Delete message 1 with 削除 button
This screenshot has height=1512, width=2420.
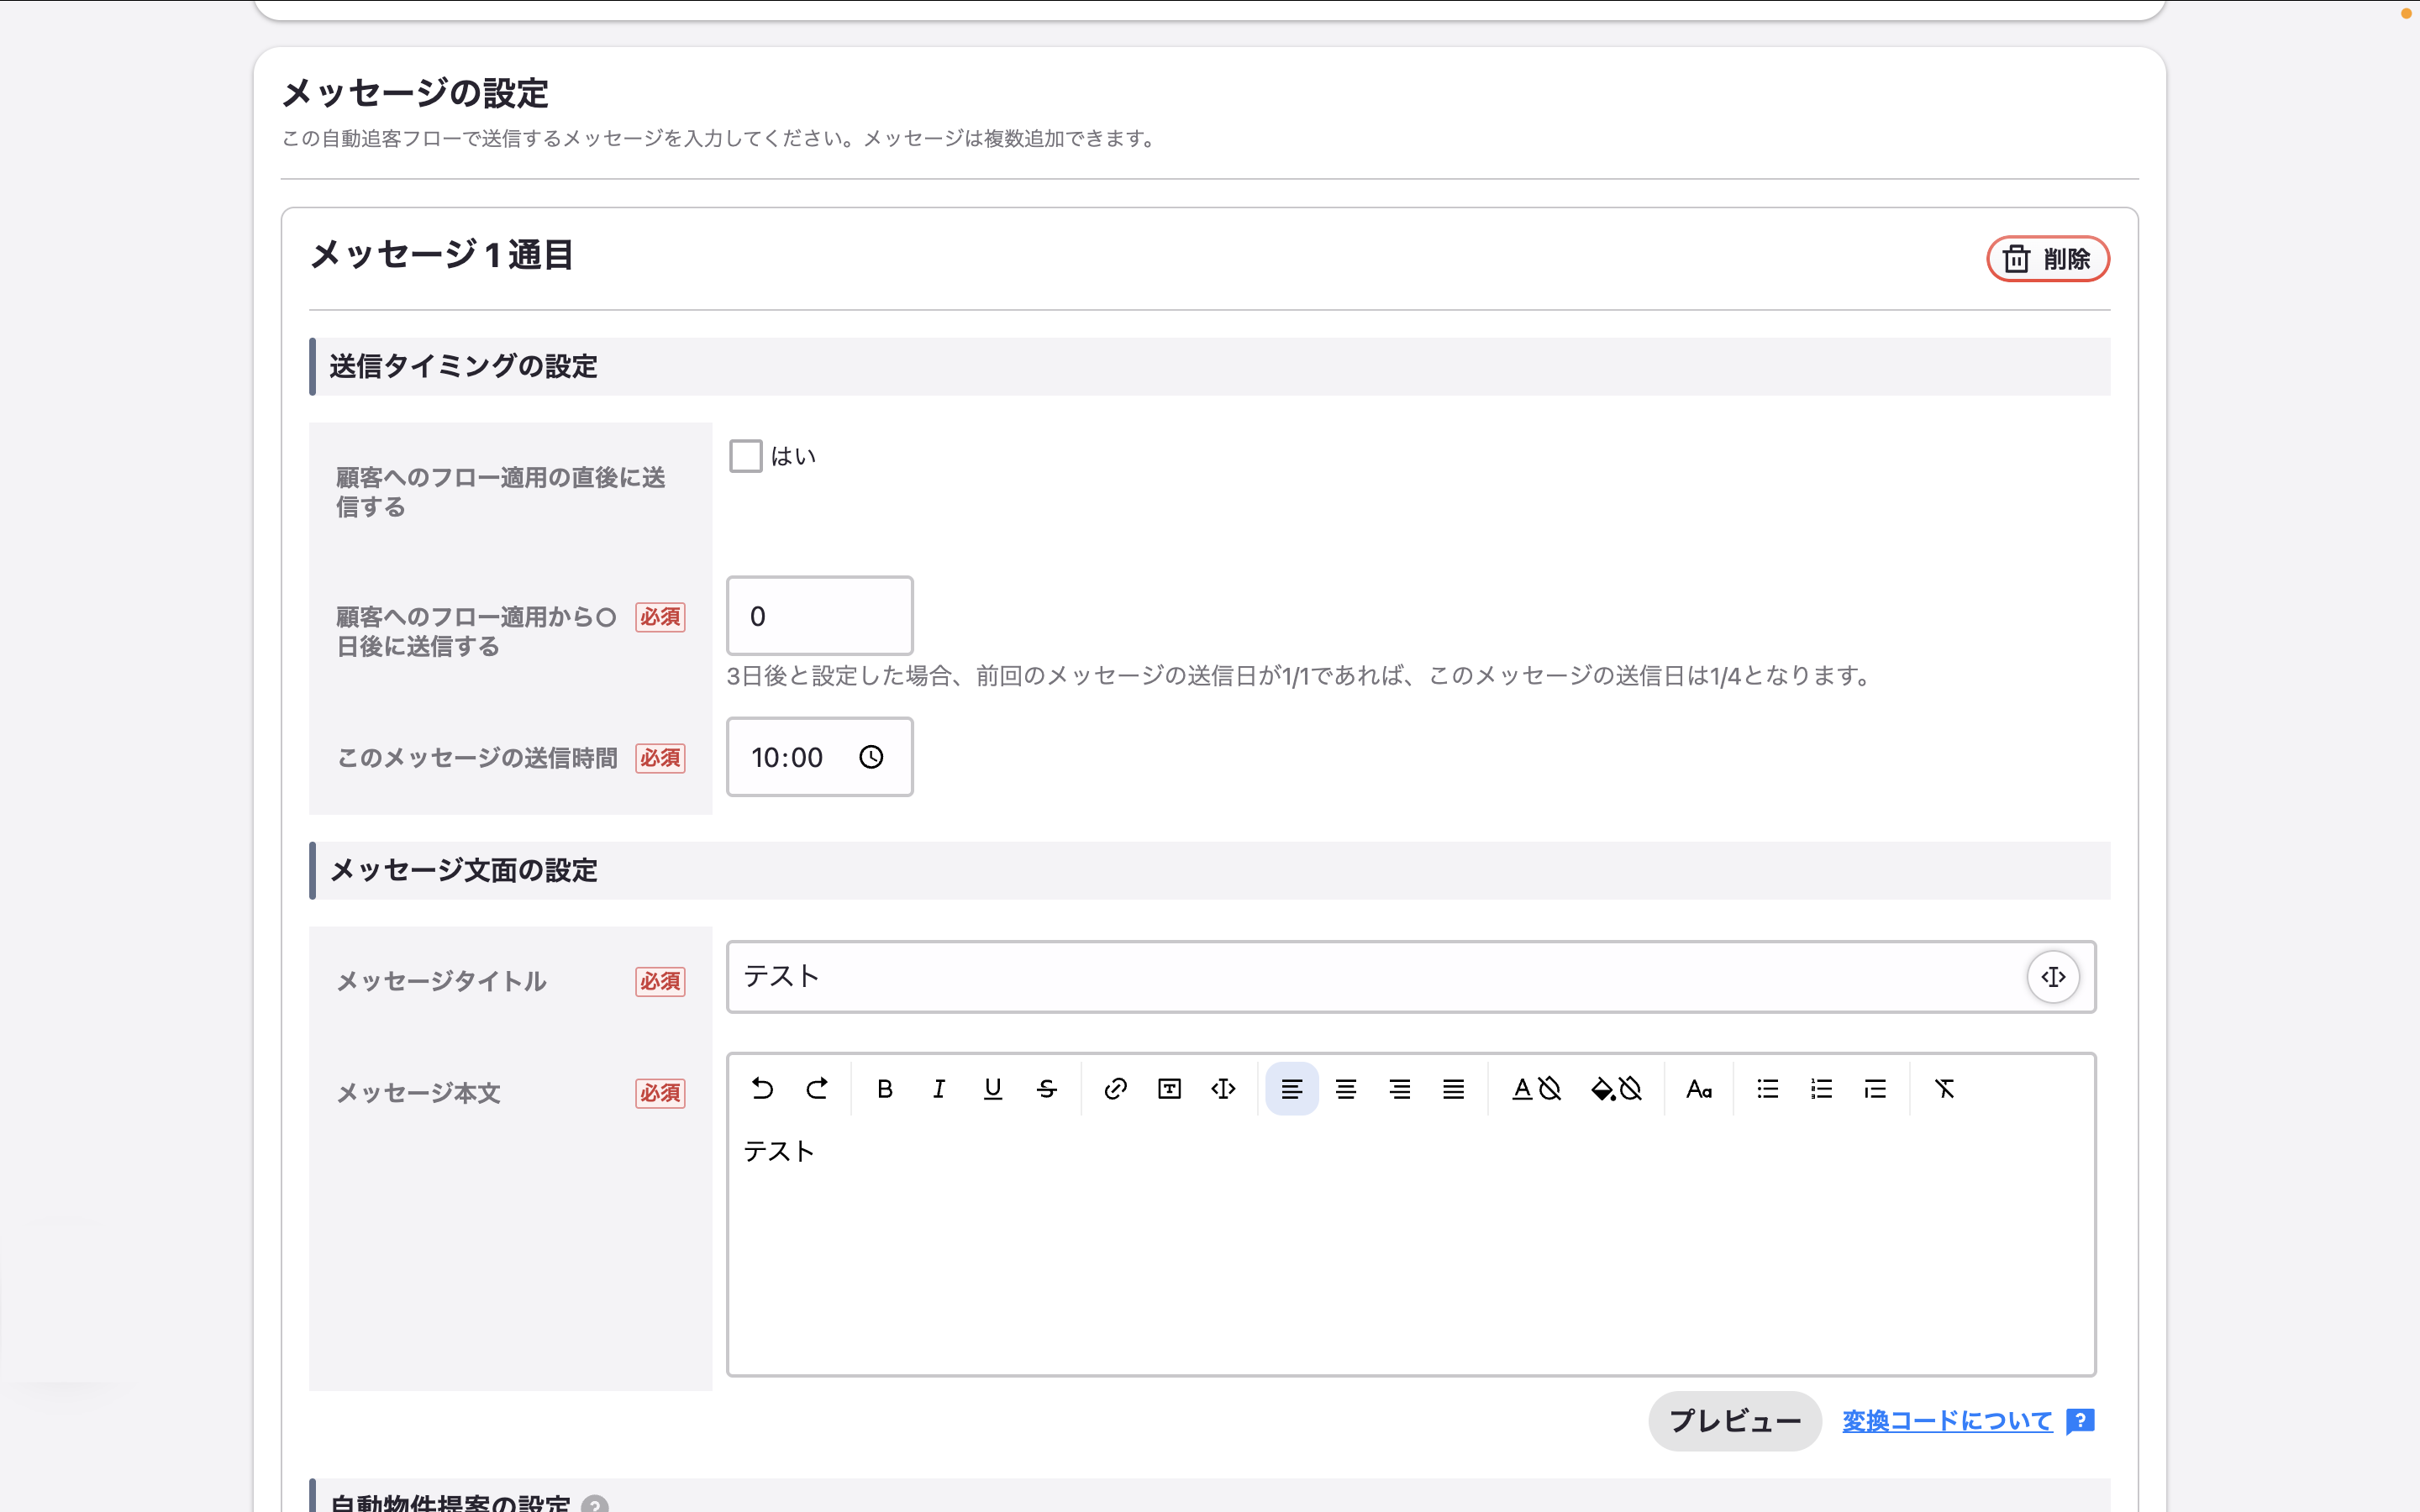point(2047,259)
